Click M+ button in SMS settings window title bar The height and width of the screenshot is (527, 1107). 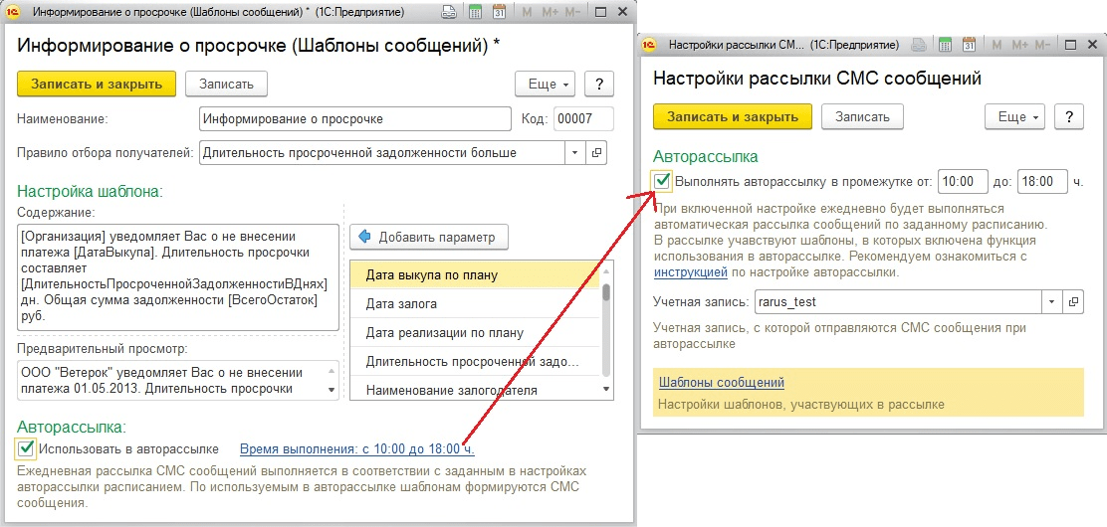[x=1020, y=45]
